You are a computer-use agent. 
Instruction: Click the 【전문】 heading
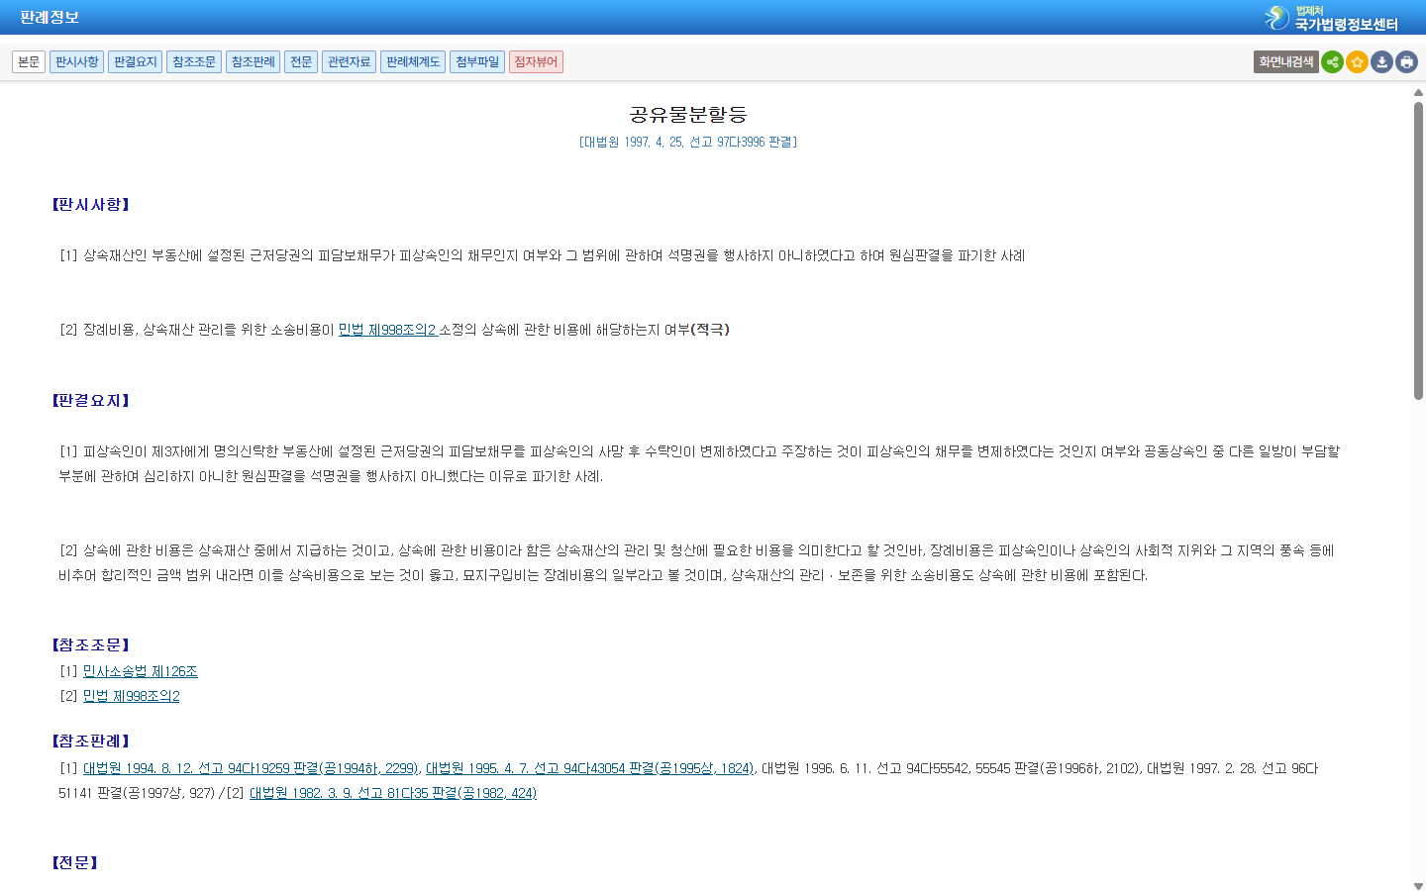click(x=75, y=863)
